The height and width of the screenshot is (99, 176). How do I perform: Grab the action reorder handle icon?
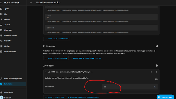pyautogui.click(x=151, y=72)
